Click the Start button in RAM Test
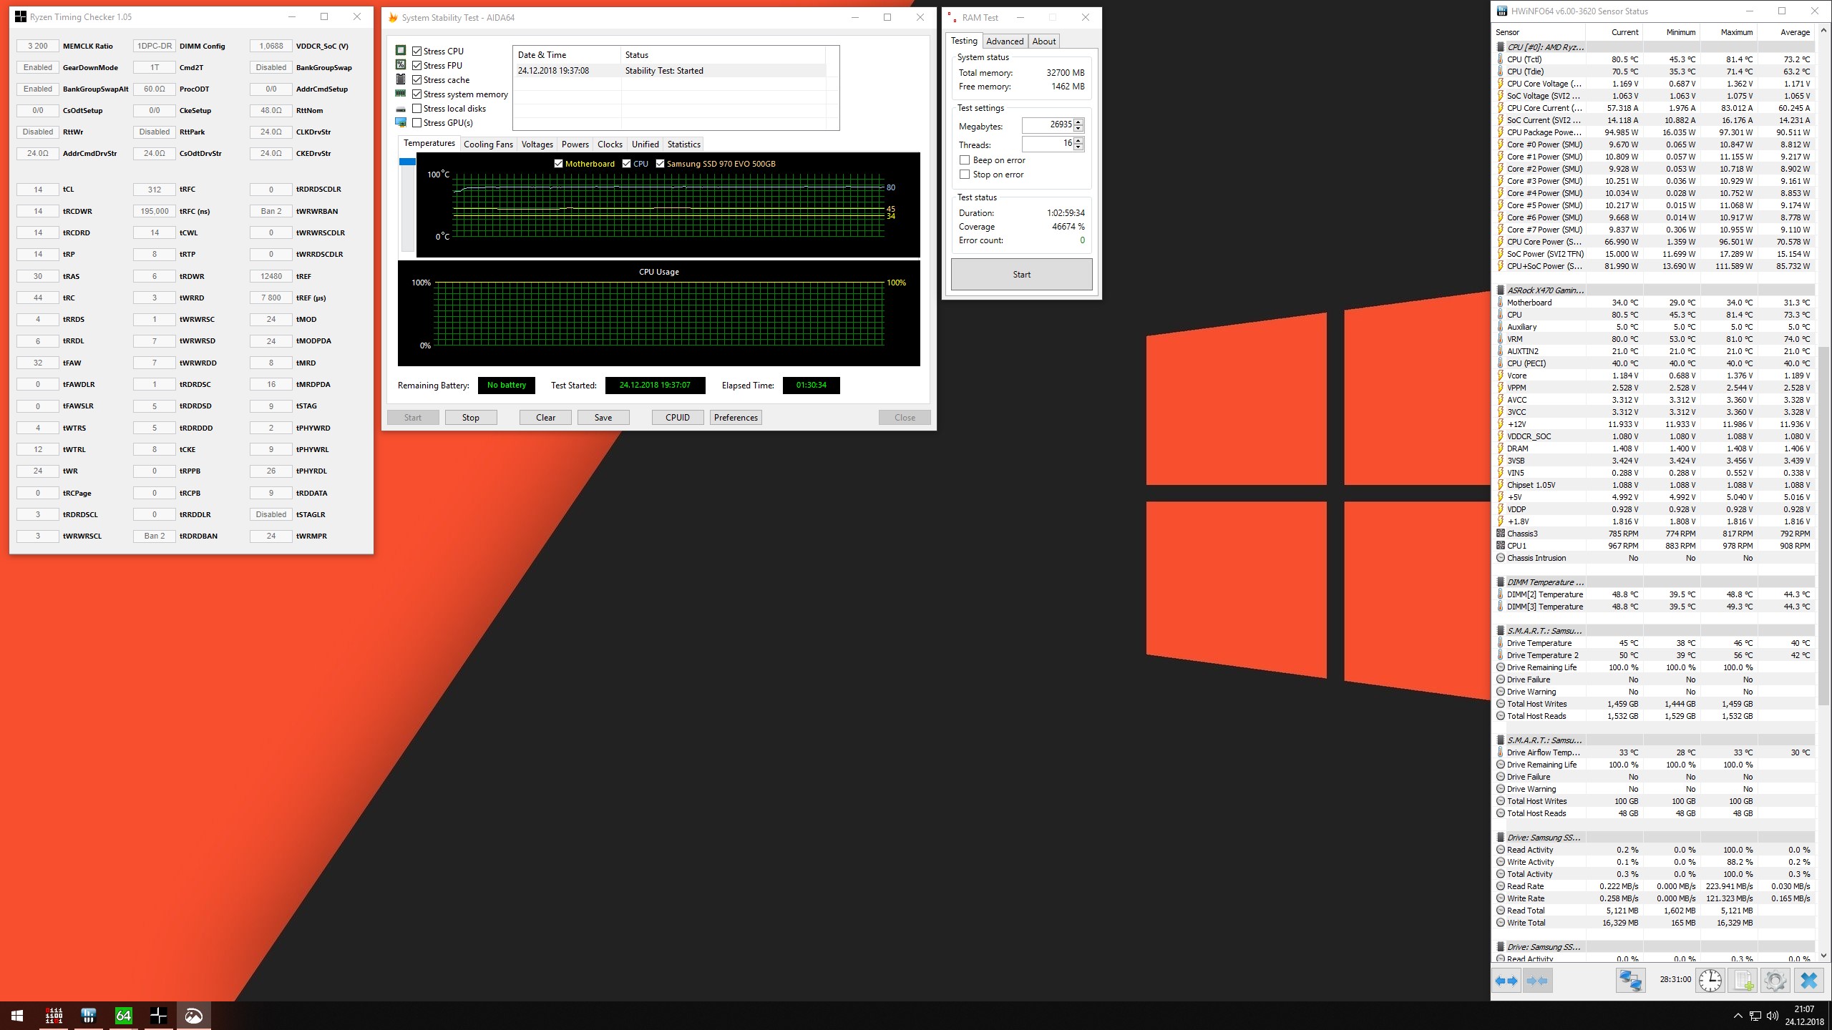1832x1030 pixels. [x=1022, y=274]
